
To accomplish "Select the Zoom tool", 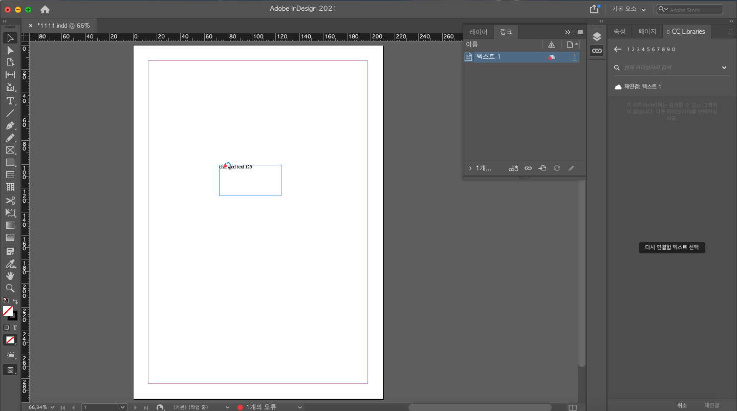I will click(x=10, y=288).
